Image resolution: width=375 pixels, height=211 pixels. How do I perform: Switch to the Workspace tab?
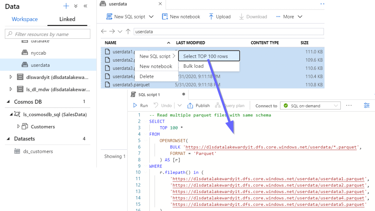[x=25, y=19]
